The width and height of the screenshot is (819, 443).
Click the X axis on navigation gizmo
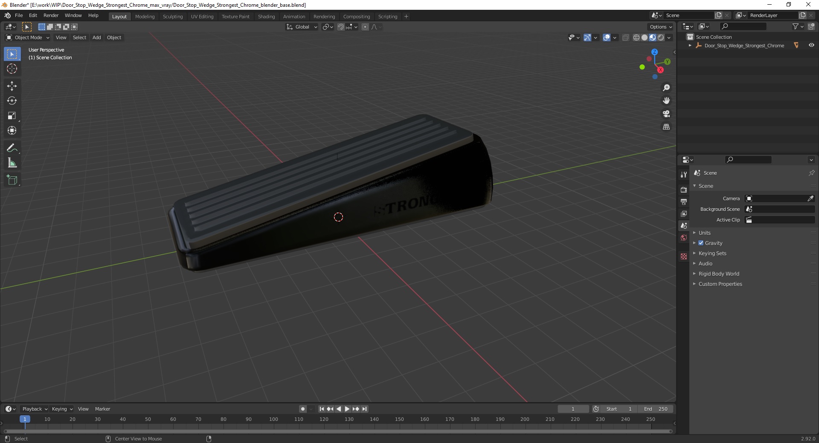pos(660,70)
